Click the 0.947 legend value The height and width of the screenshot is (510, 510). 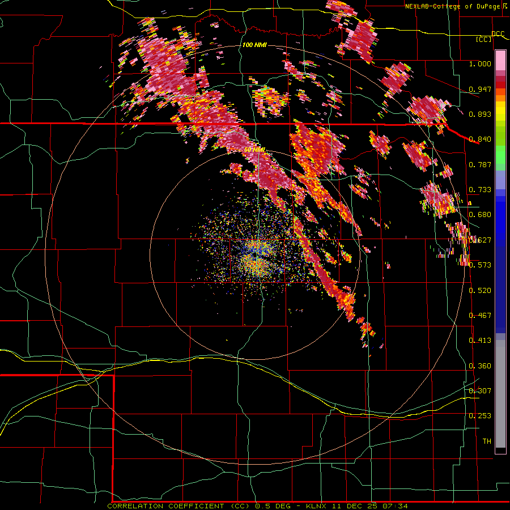click(x=480, y=89)
